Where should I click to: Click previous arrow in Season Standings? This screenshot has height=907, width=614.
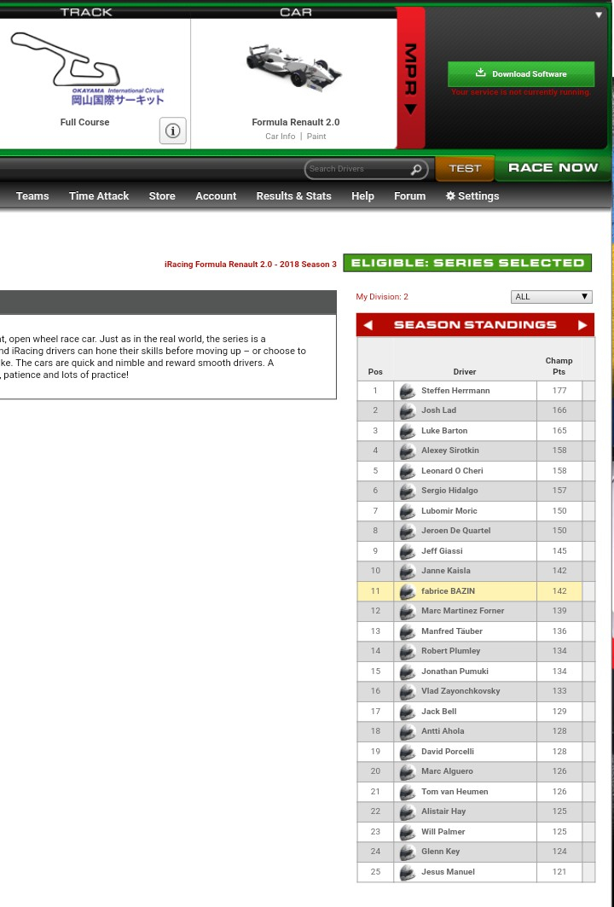[368, 325]
